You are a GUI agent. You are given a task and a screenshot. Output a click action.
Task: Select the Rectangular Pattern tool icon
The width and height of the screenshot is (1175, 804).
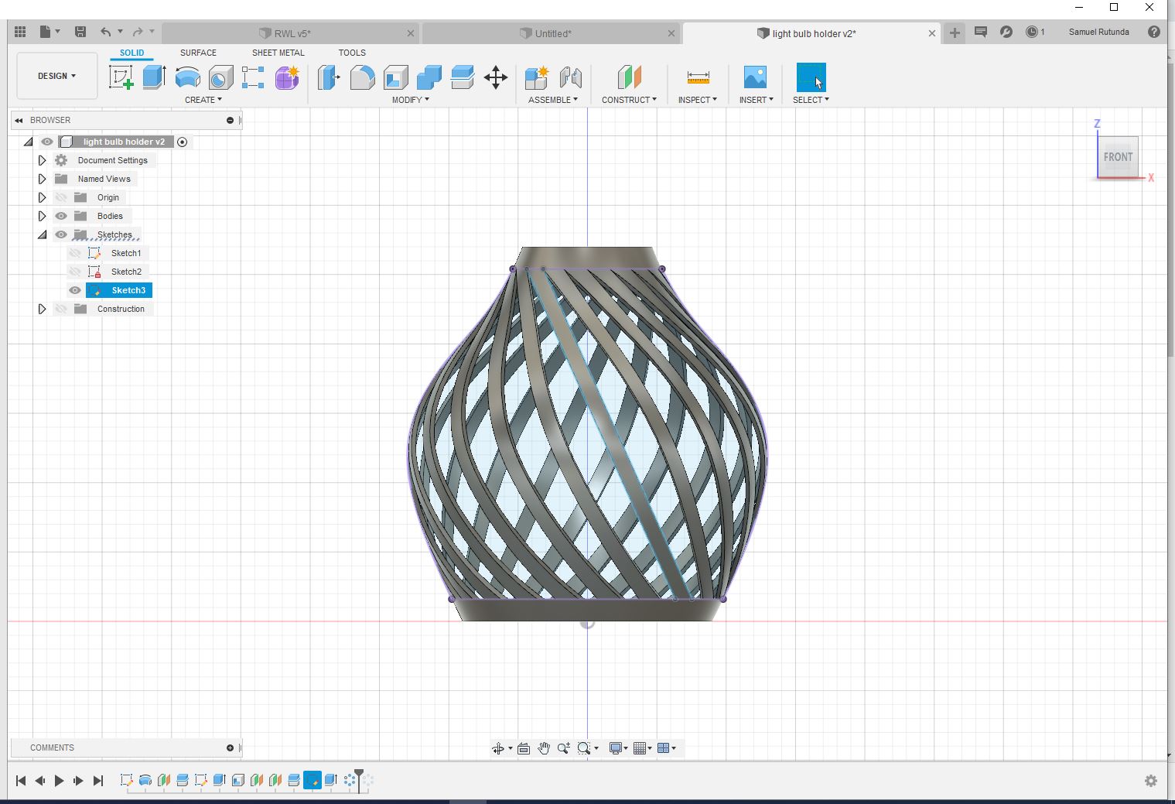254,77
